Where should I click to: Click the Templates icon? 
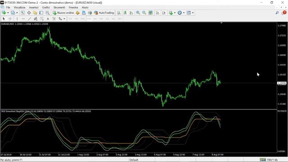tap(189, 13)
